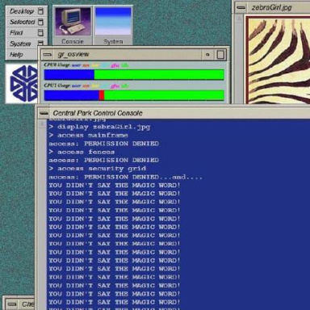Viewport: 310px width, 310px height.
Task: Click the Desktop menu tear-off icon
Action: point(40,11)
